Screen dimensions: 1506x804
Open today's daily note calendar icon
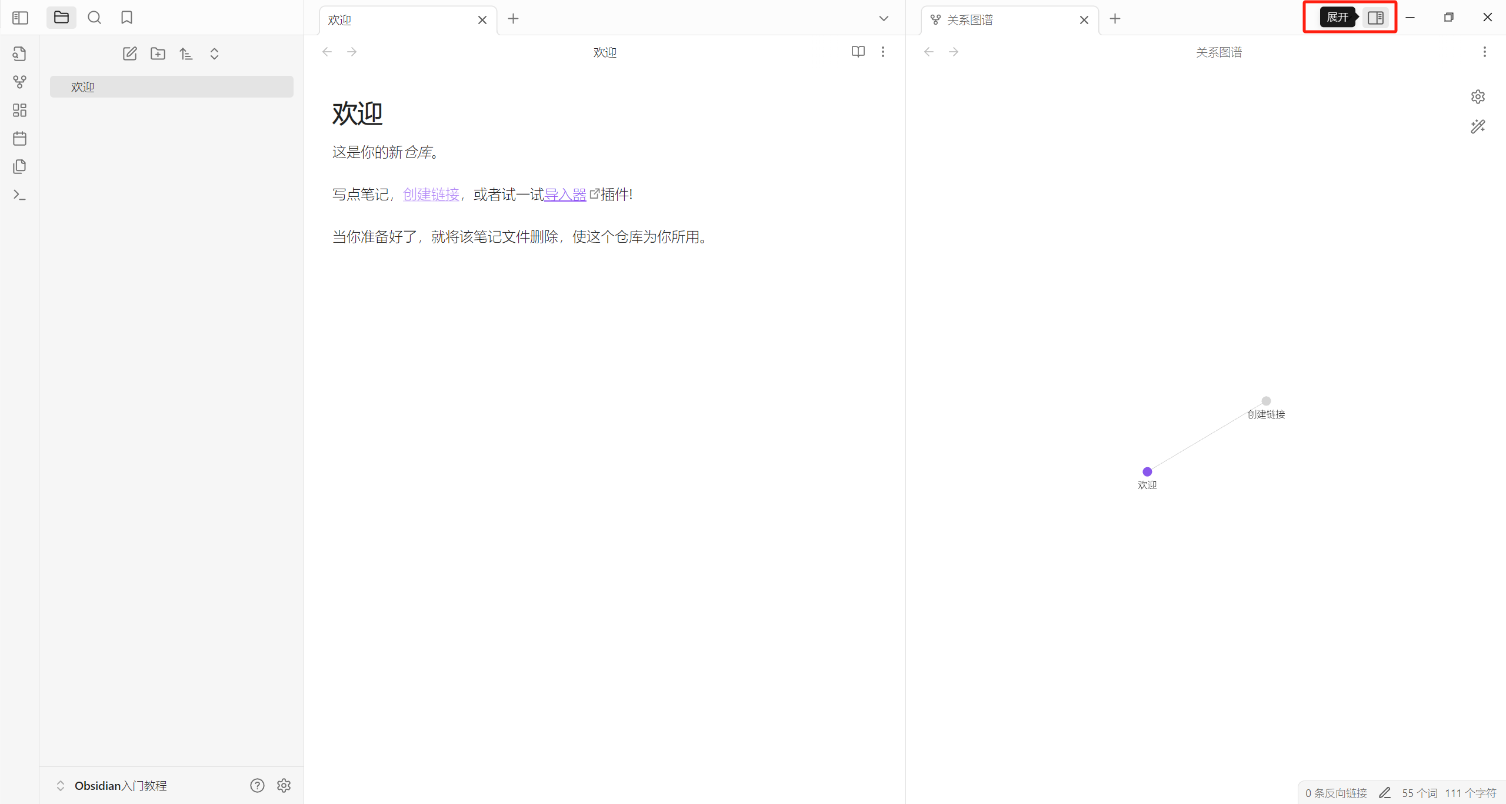click(x=19, y=138)
